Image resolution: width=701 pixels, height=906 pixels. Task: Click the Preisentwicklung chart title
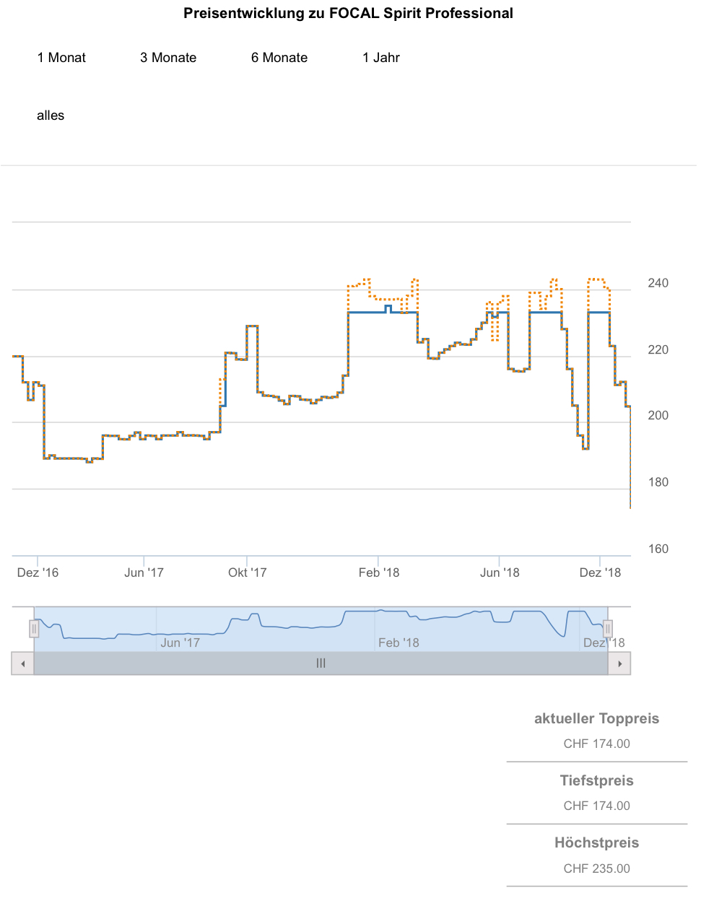click(348, 13)
